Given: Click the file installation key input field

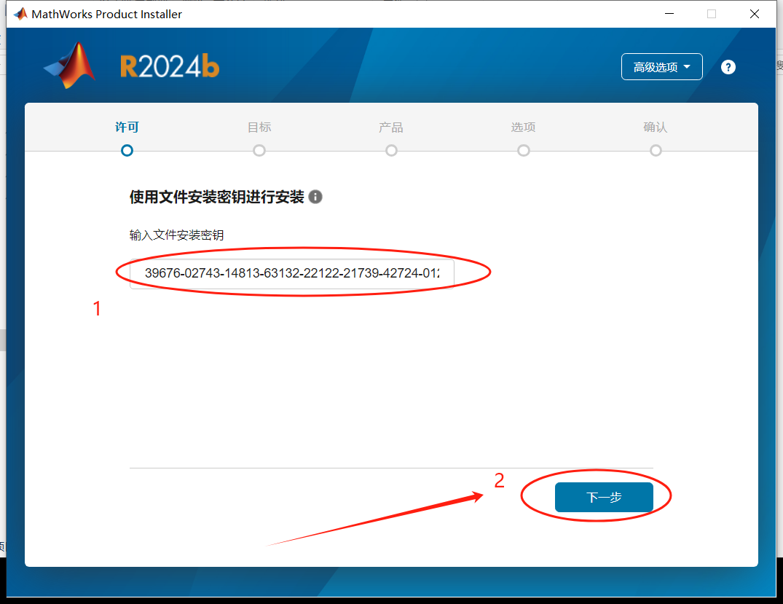Looking at the screenshot, I should [x=291, y=273].
